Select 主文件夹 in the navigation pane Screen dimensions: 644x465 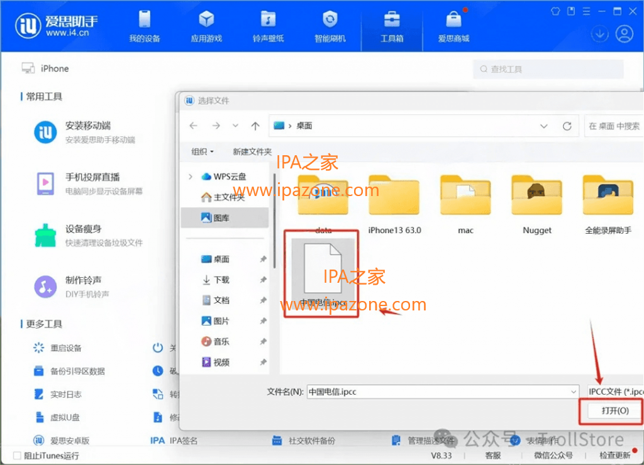pyautogui.click(x=223, y=197)
